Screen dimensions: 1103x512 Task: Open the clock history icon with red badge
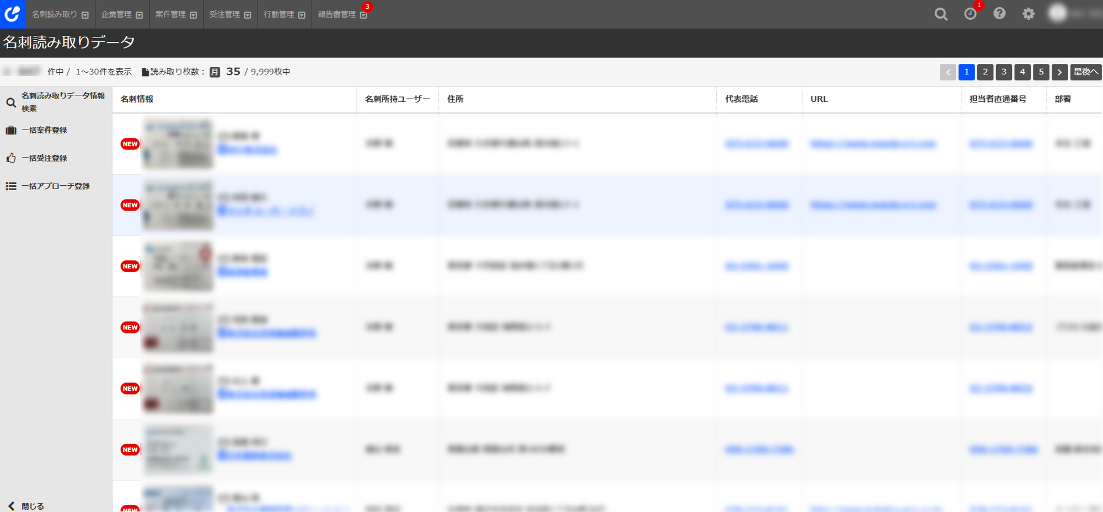tap(970, 14)
